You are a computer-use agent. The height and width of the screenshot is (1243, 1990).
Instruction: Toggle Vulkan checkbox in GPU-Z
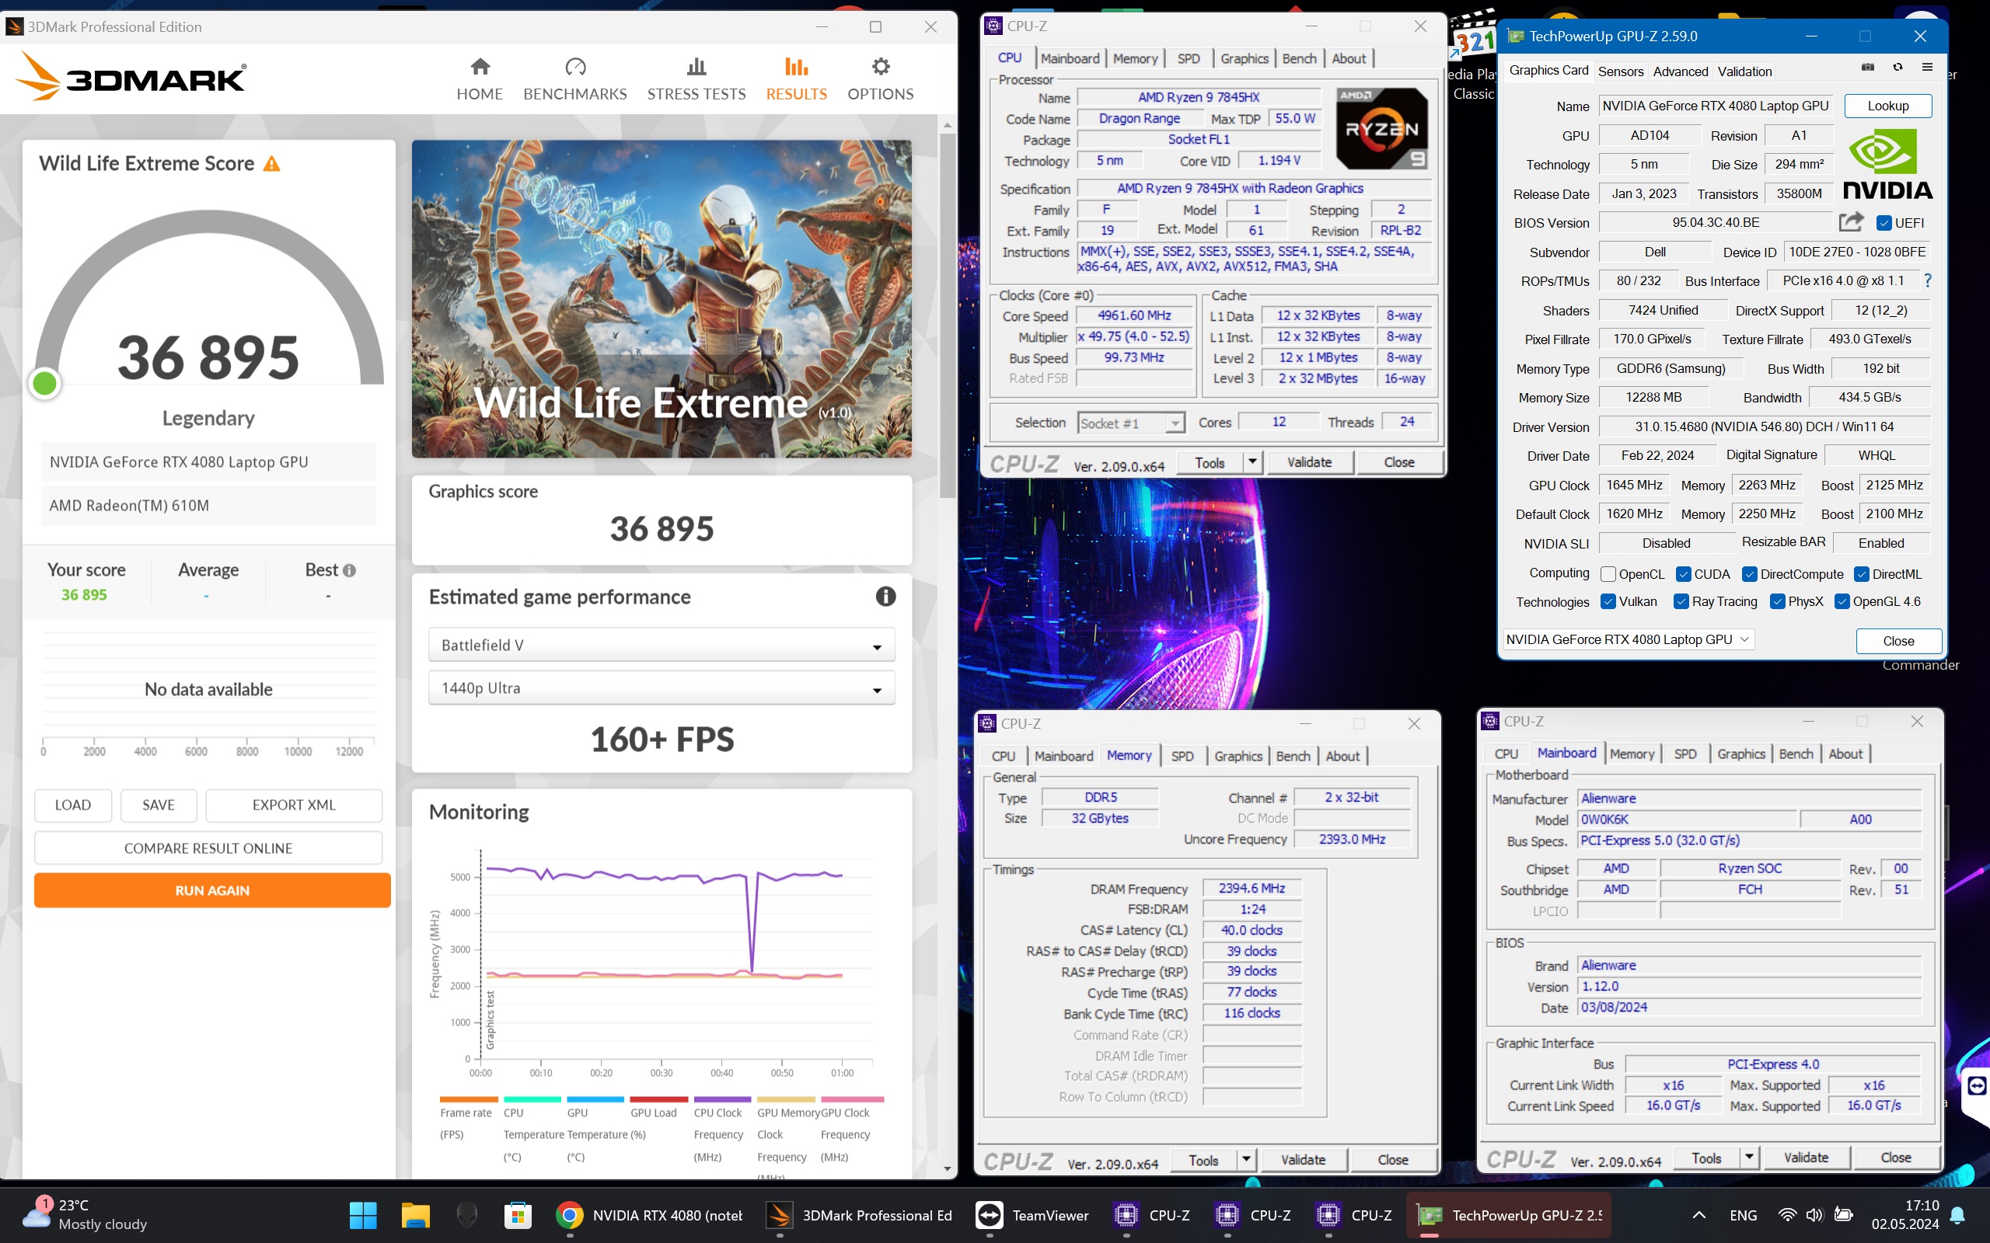[1608, 601]
